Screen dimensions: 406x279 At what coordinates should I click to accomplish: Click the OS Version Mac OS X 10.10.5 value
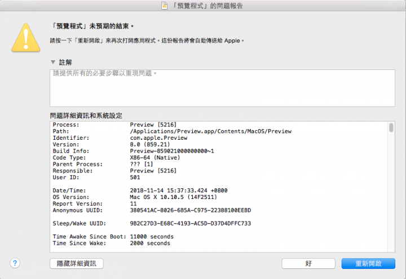(174, 197)
